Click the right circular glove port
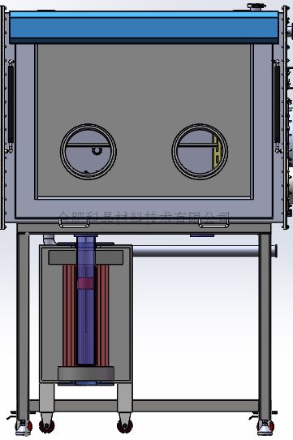 [200, 152]
